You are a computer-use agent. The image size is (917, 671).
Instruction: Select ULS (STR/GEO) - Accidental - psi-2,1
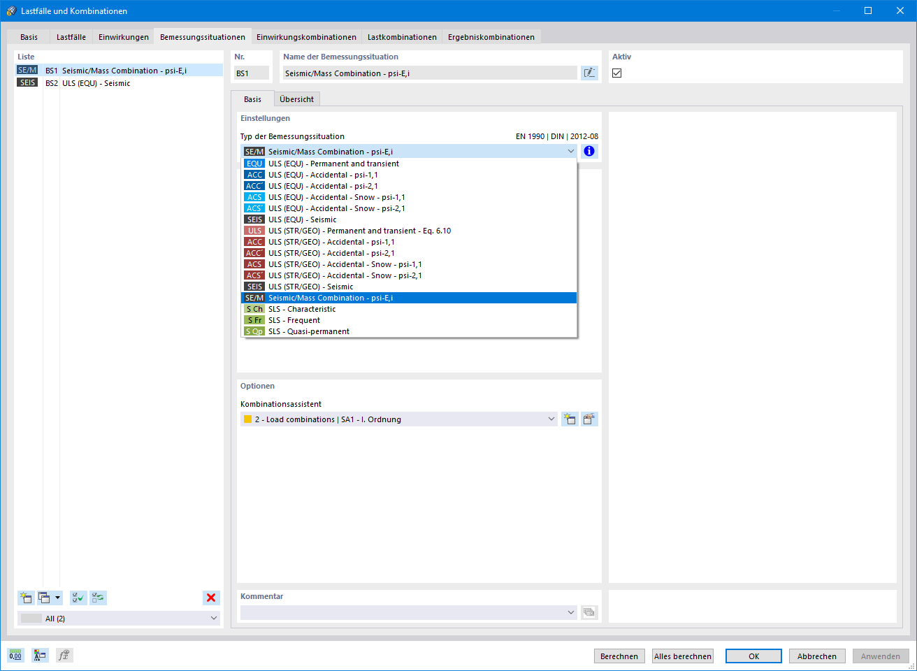[x=410, y=253]
